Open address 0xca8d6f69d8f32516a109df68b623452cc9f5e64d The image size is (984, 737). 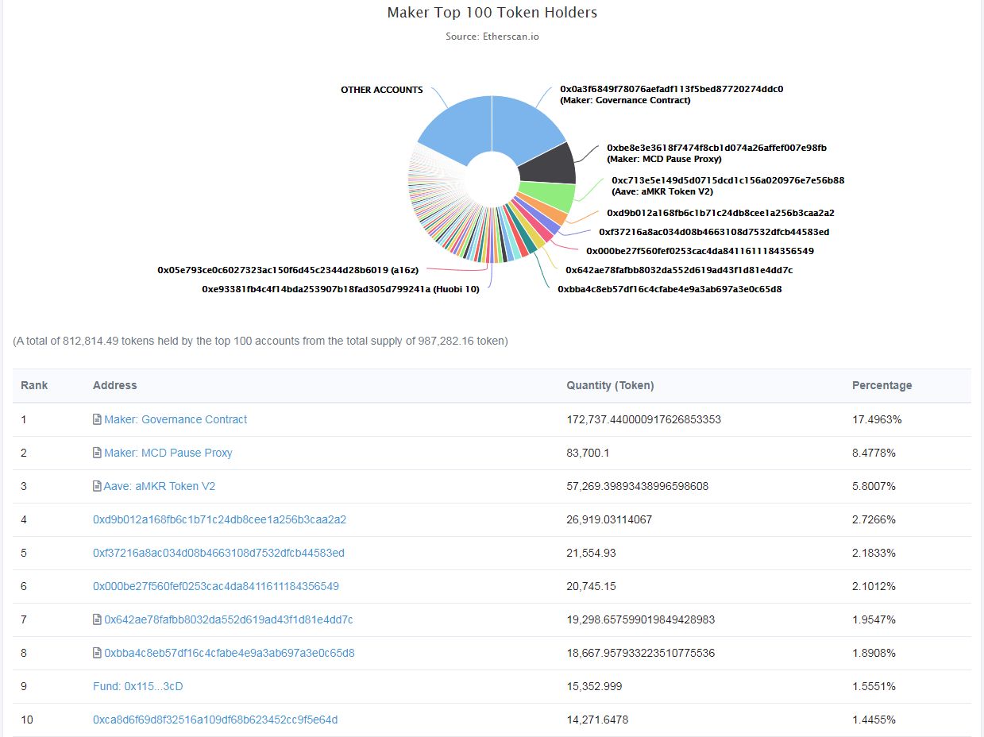(x=215, y=720)
